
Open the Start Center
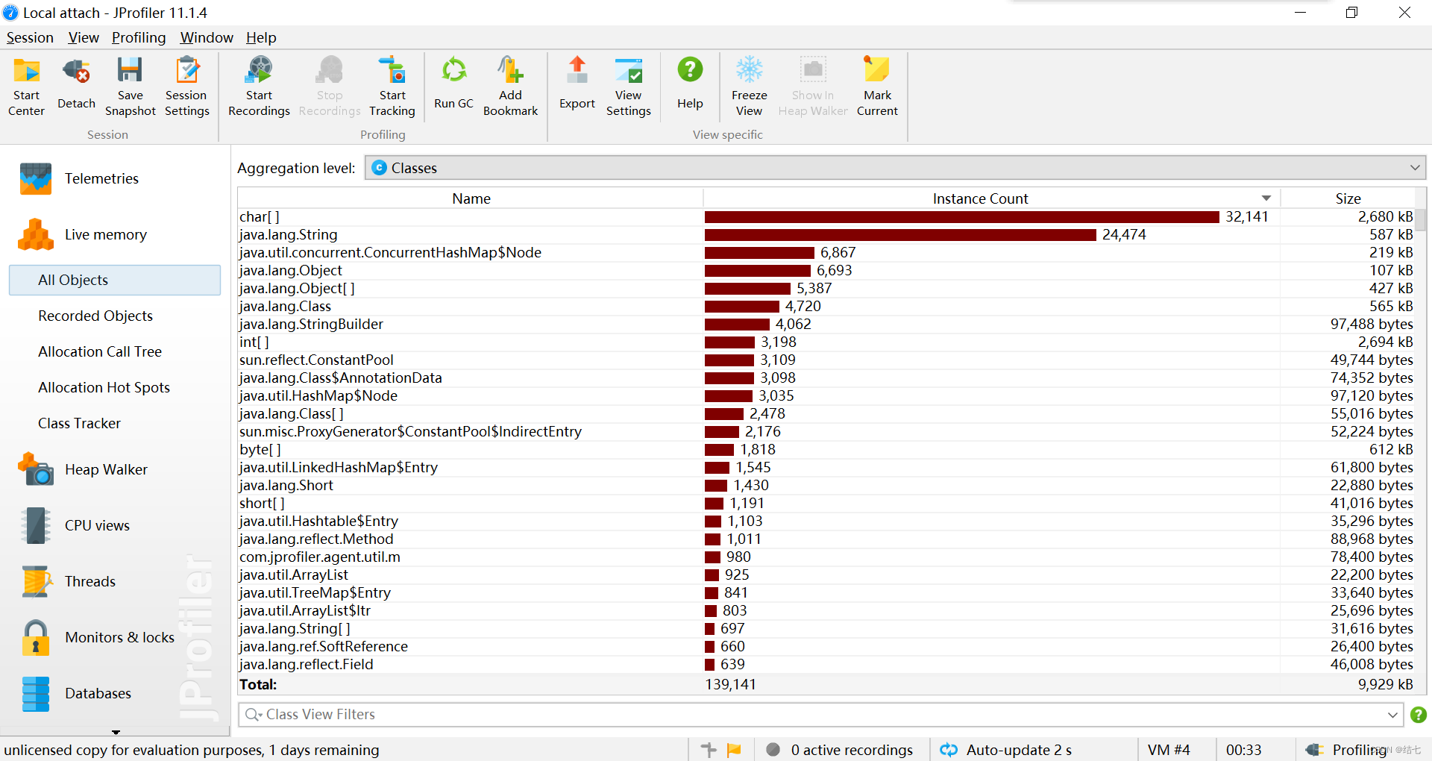[27, 87]
